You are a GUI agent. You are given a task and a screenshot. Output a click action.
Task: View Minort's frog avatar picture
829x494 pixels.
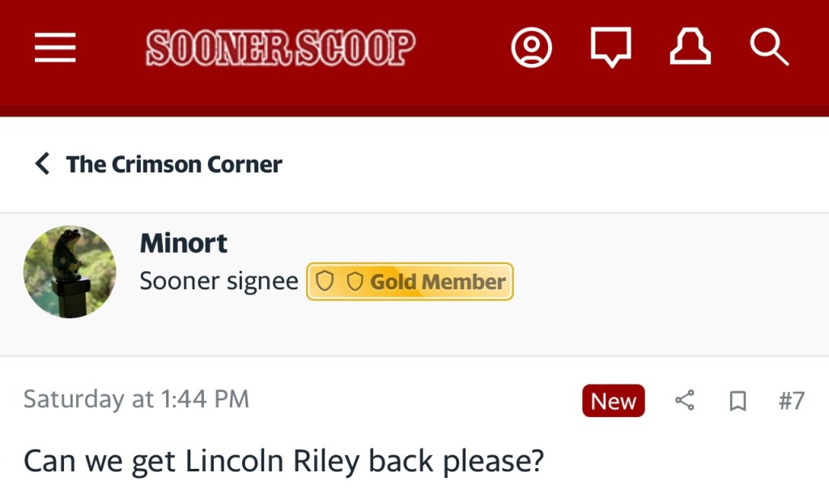[70, 271]
